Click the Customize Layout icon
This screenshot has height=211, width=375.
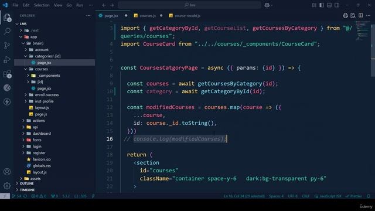pos(314,5)
